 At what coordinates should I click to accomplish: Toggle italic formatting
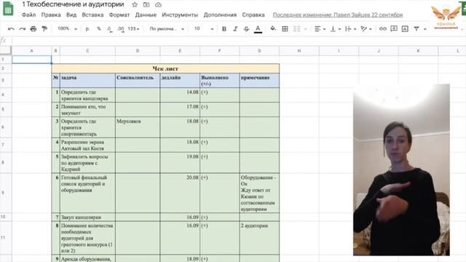(235, 29)
